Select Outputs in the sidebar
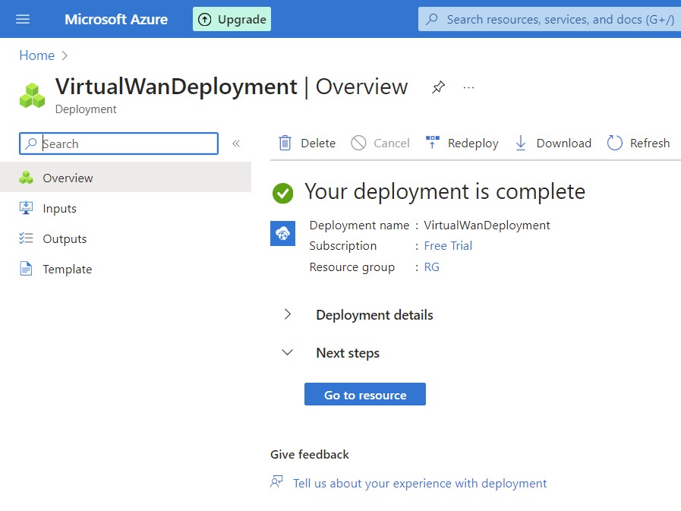681x511 pixels. [65, 238]
